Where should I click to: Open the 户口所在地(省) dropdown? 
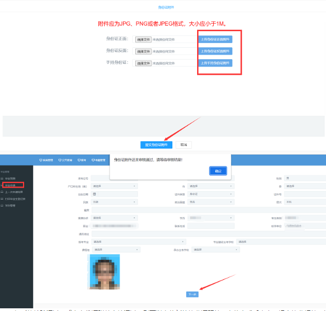click(114, 186)
